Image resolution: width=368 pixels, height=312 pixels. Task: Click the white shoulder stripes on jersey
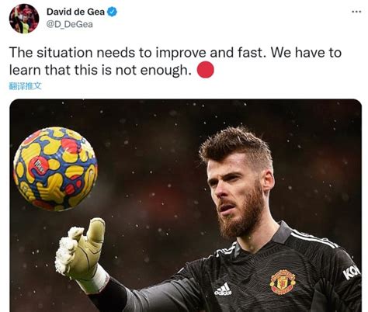pos(314,239)
